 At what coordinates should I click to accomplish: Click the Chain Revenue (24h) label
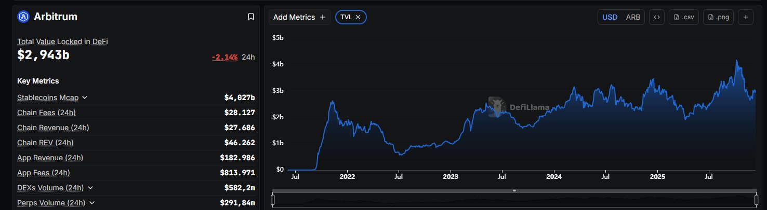pyautogui.click(x=53, y=128)
